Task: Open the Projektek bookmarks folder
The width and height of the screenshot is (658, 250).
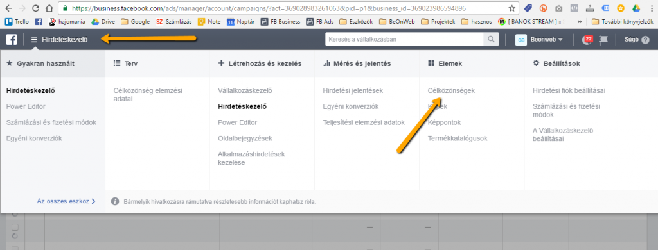Action: pyautogui.click(x=438, y=21)
